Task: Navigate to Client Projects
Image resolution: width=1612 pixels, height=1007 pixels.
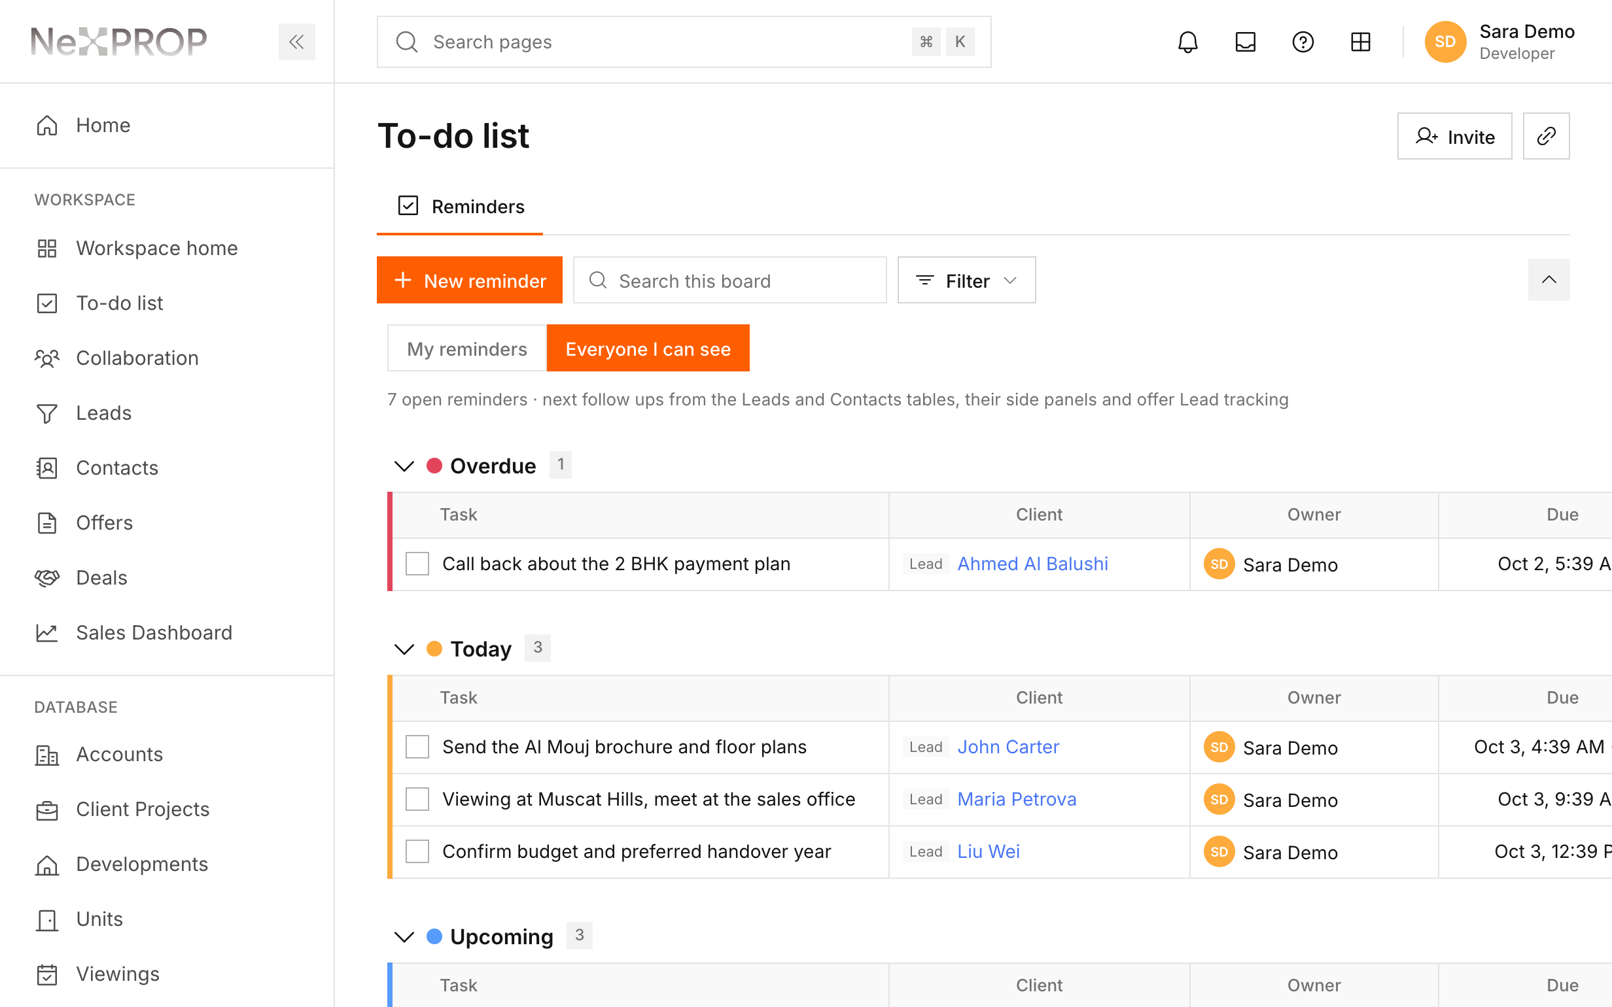Action: [143, 810]
